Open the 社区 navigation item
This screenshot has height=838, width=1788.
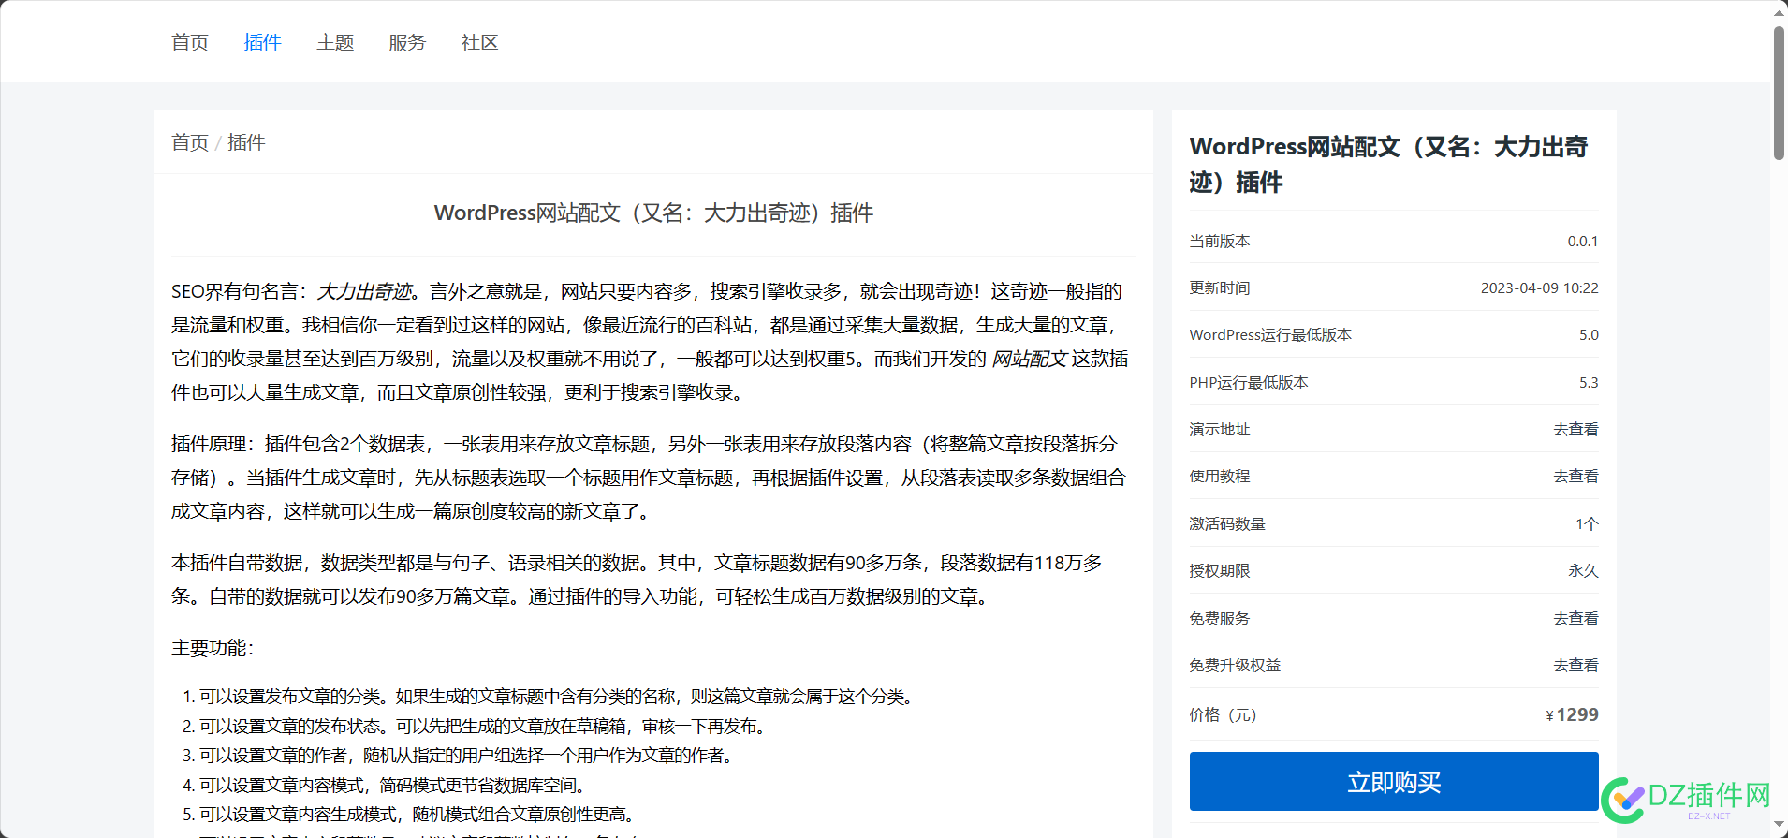point(479,42)
